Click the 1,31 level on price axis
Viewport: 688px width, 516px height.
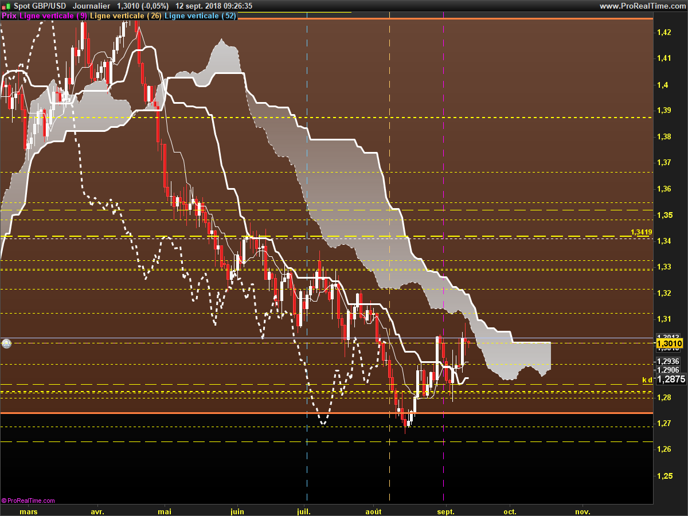664,319
